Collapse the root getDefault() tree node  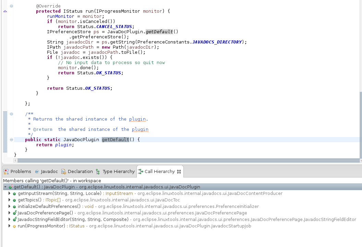(4, 187)
